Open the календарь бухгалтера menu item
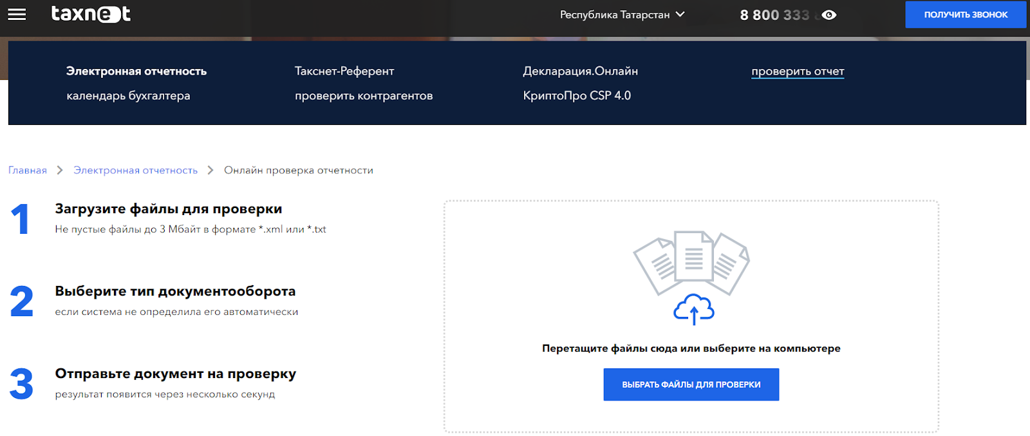Screen dimensions: 1030x436 (x=129, y=96)
